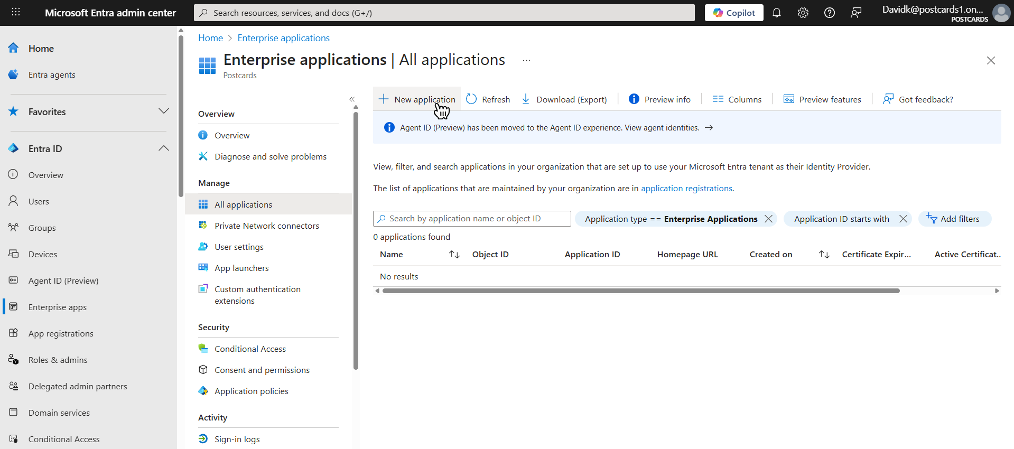Open Preview features
The height and width of the screenshot is (449, 1014).
click(x=822, y=99)
